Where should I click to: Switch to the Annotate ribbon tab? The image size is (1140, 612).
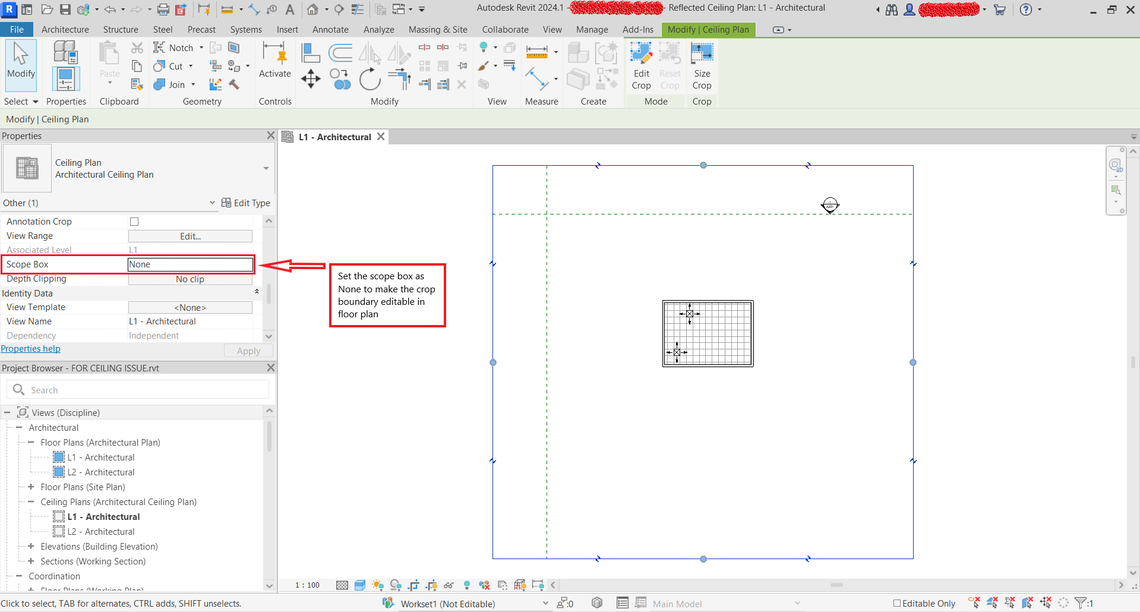point(330,29)
